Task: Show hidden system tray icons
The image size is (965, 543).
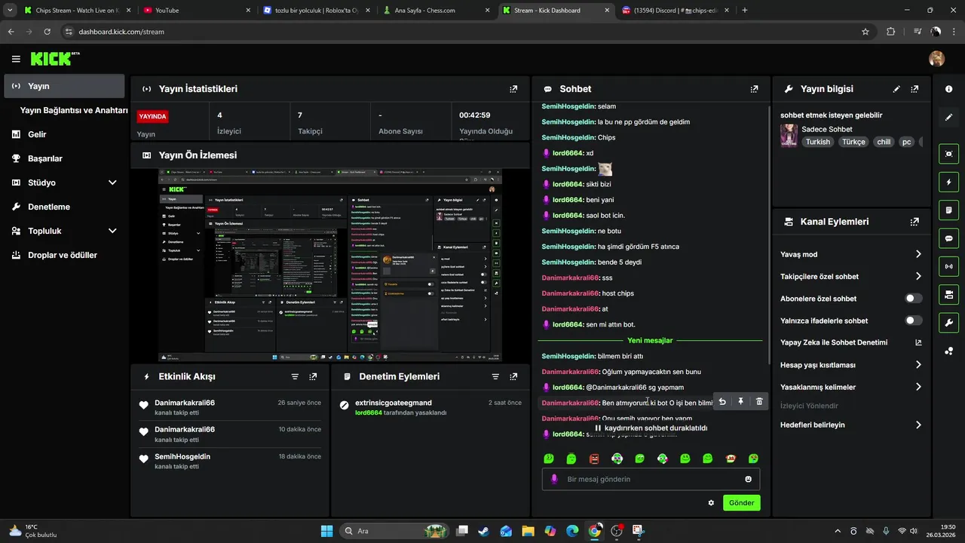Action: (838, 531)
